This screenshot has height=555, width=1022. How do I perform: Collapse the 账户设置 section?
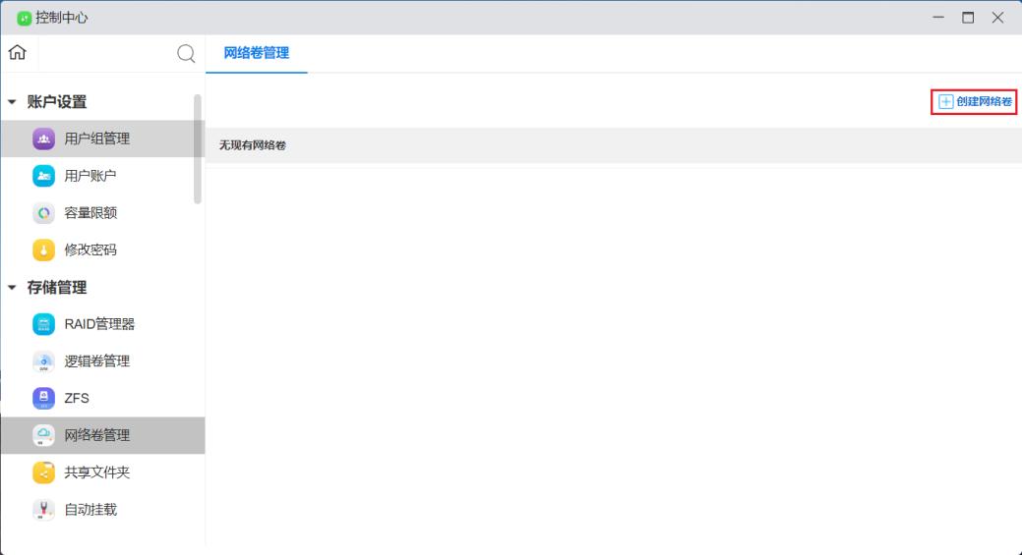coord(13,102)
